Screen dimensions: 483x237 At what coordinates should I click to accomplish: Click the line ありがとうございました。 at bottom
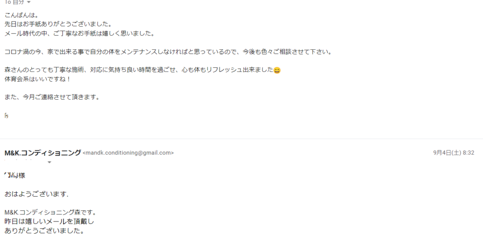[45, 230]
